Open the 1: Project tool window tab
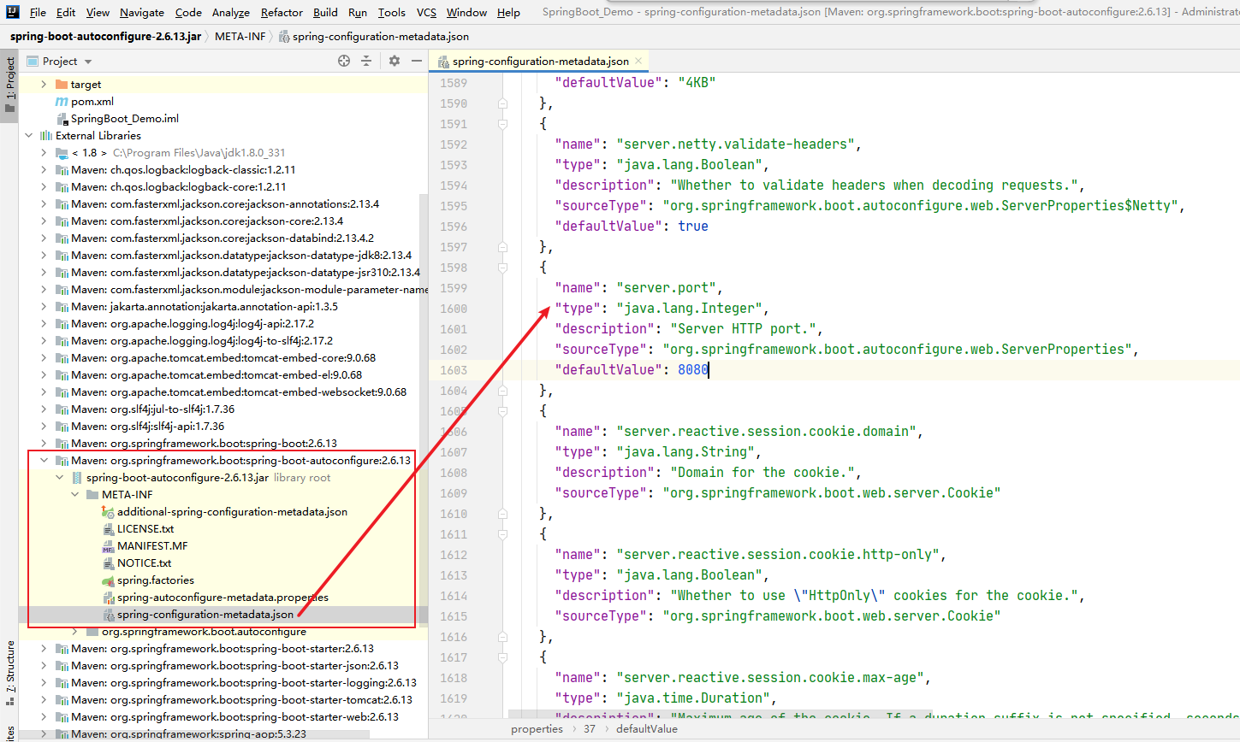Viewport: 1240px width, 742px height. coord(9,85)
